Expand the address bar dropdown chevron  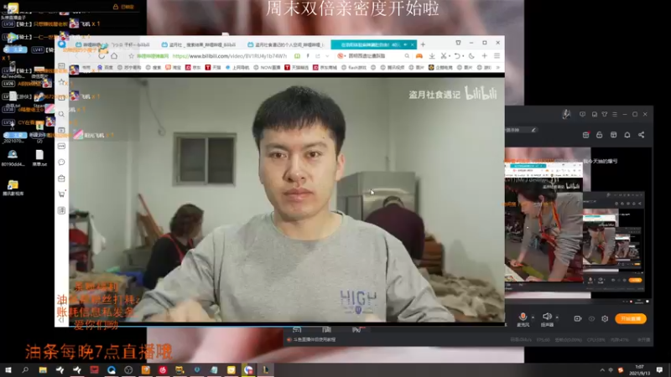click(x=327, y=56)
